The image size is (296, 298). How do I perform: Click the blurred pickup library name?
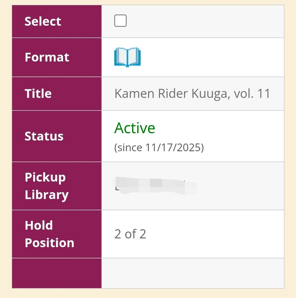(154, 185)
